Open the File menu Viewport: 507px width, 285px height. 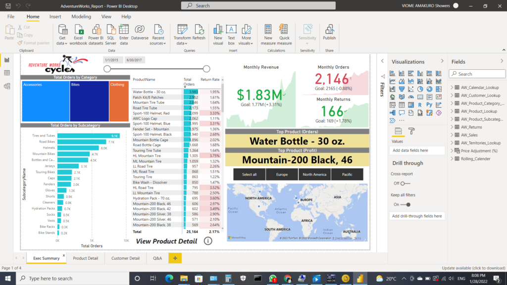tap(11, 16)
